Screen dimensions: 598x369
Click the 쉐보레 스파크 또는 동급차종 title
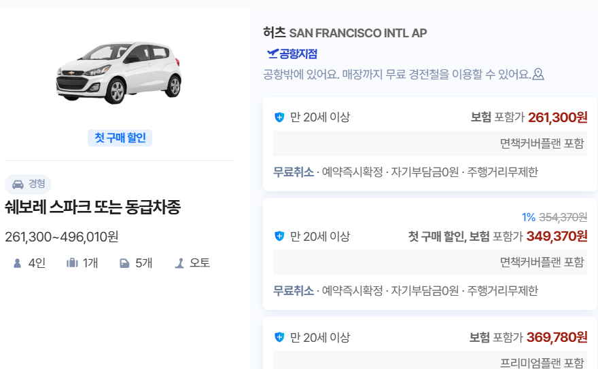(x=92, y=207)
